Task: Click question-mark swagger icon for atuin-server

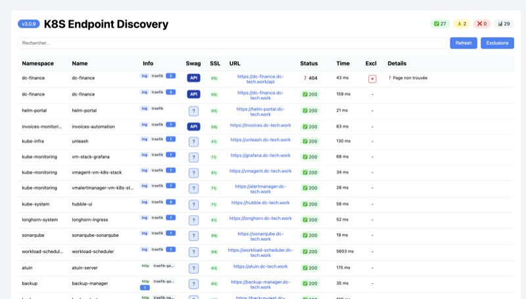Action: (193, 268)
